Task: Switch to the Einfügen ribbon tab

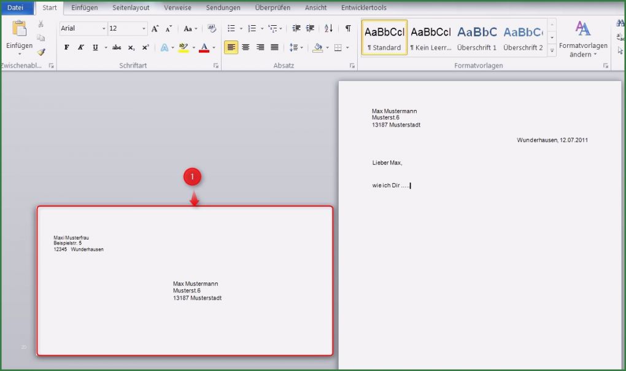Action: 84,8
